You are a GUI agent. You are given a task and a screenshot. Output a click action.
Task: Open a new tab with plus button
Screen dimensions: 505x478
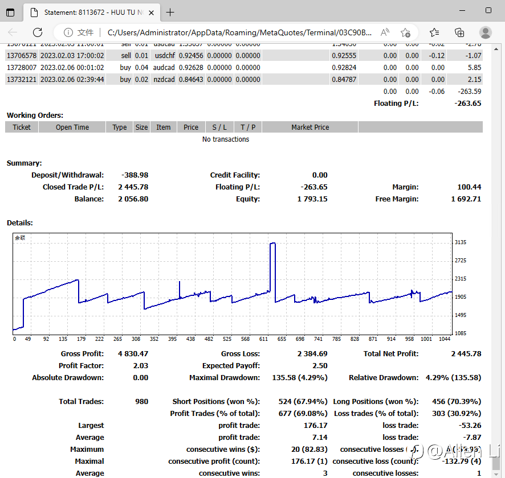[x=170, y=12]
